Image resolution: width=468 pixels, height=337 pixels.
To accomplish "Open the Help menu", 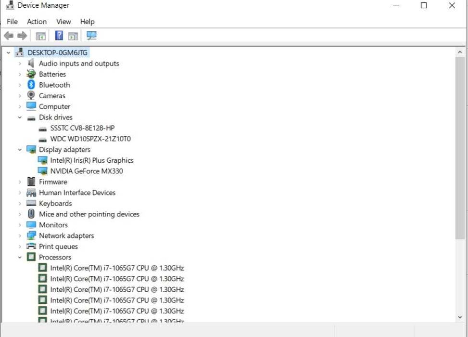I will point(87,22).
